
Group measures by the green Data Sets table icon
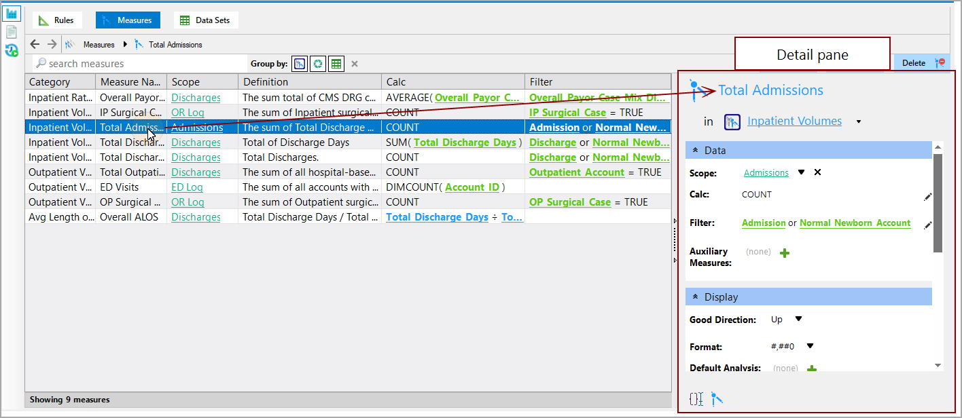coord(336,63)
